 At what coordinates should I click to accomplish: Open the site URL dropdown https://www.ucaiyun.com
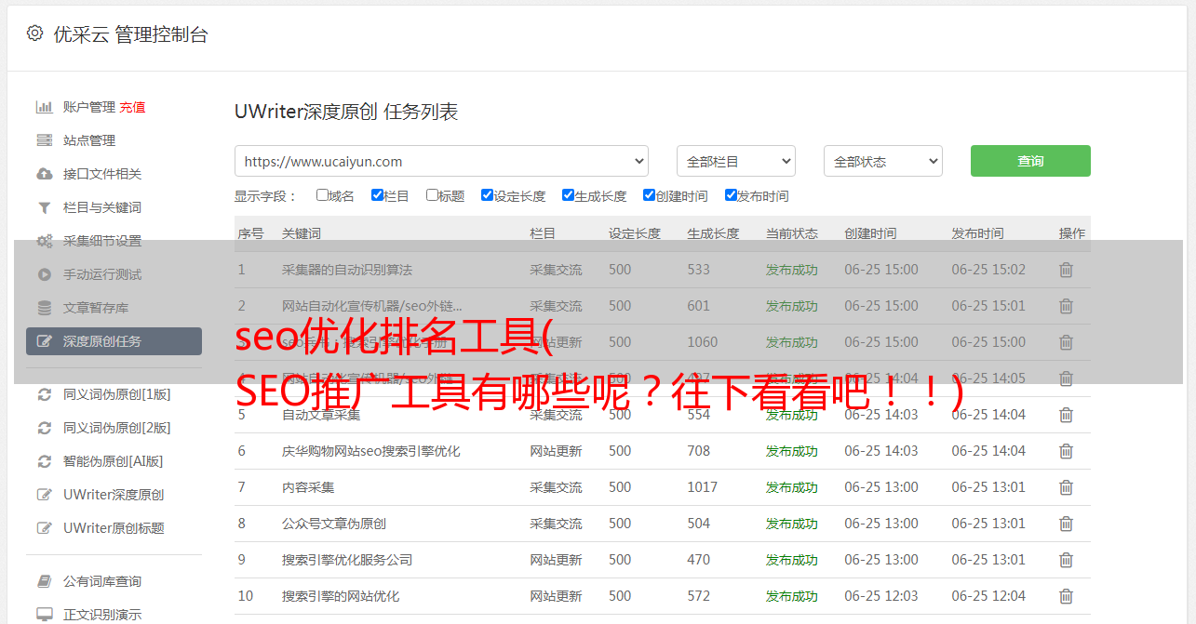pyautogui.click(x=441, y=161)
